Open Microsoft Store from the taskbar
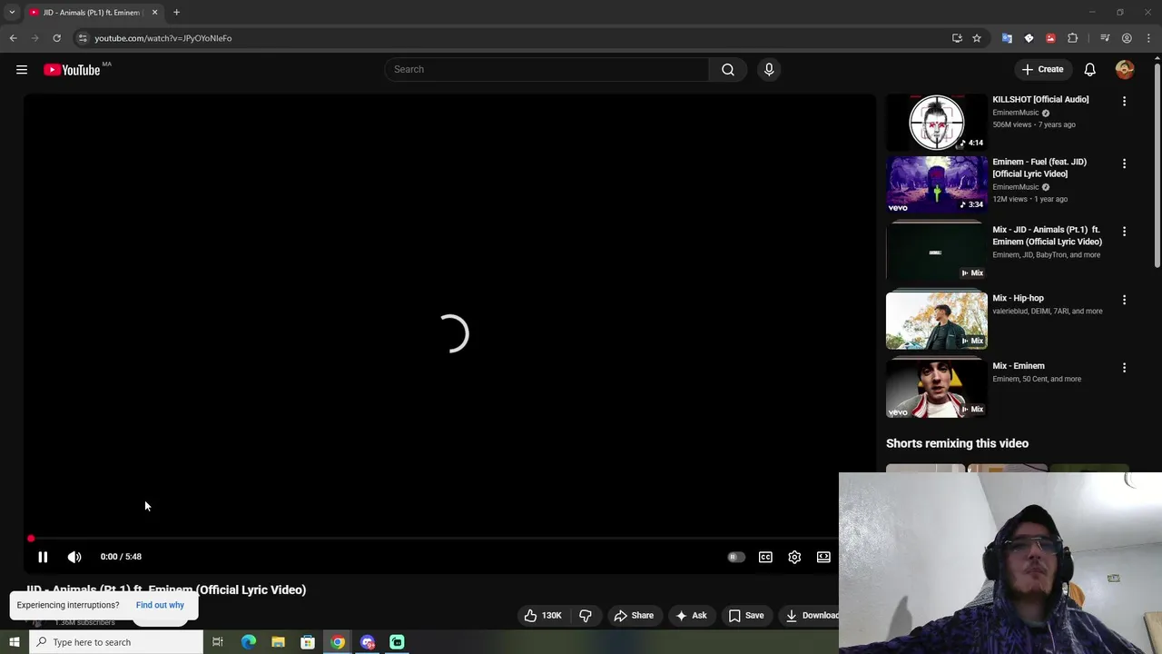The width and height of the screenshot is (1162, 654). click(308, 642)
